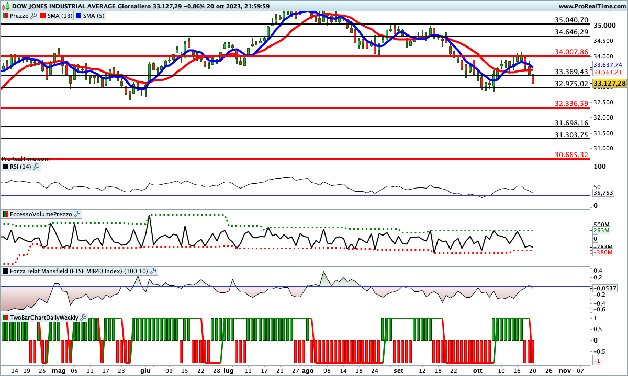Open Prezzo settings via wrench icon
Image resolution: width=628 pixels, height=376 pixels.
pos(34,16)
